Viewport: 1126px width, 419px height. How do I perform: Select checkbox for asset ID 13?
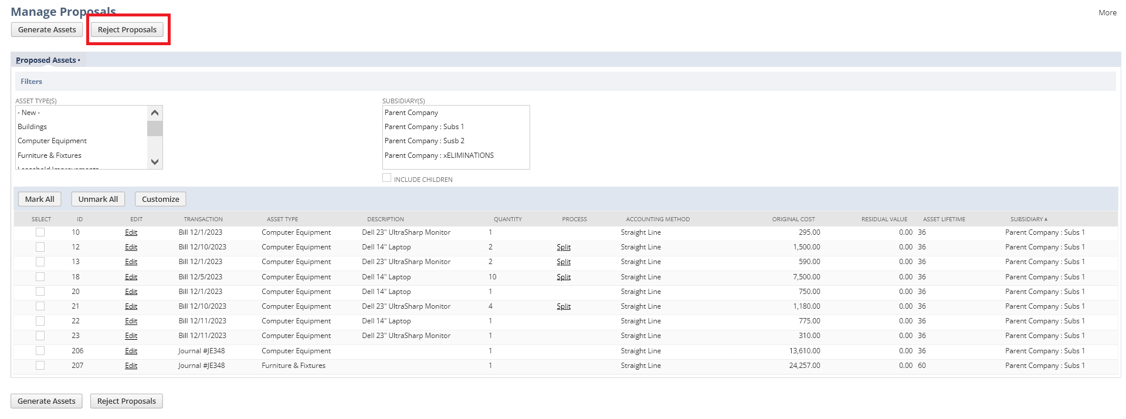click(x=40, y=262)
